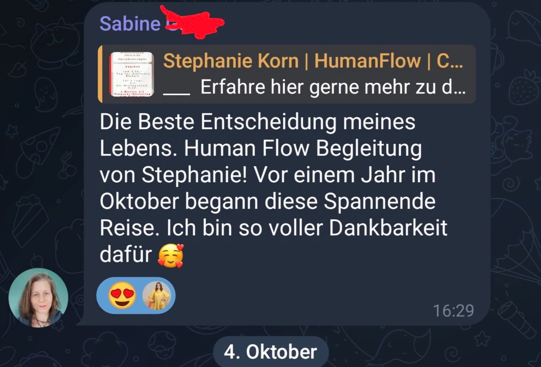Image resolution: width=541 pixels, height=367 pixels.
Task: Open Sabine's profile photo avatar
Action: point(38,297)
